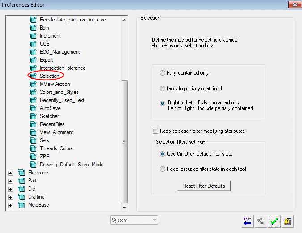Click the icon next to Threads_Colors
This screenshot has height=233, width=302.
pos(33,148)
